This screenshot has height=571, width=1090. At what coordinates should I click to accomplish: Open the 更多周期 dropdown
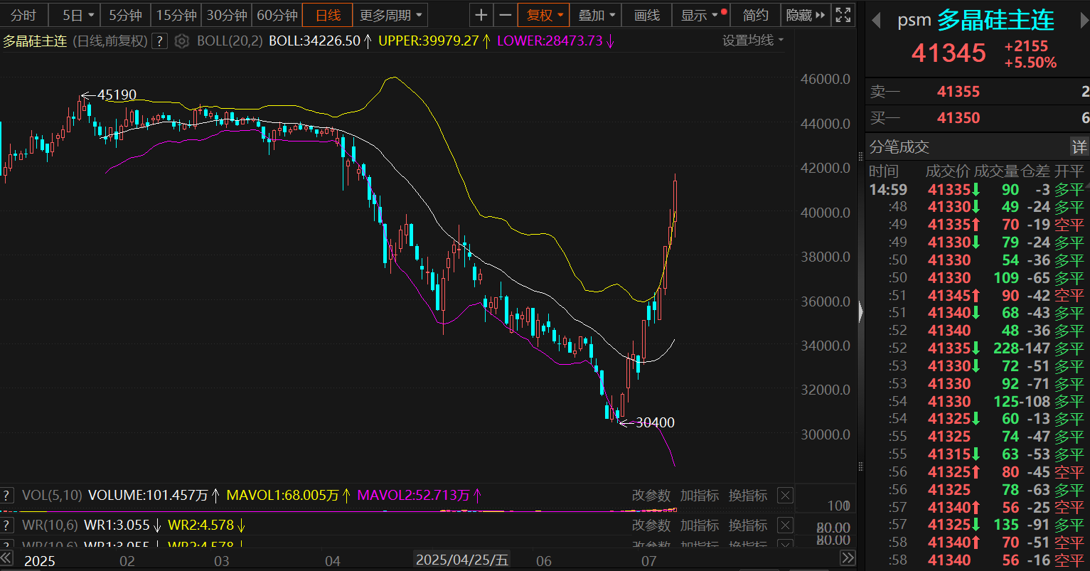point(390,15)
